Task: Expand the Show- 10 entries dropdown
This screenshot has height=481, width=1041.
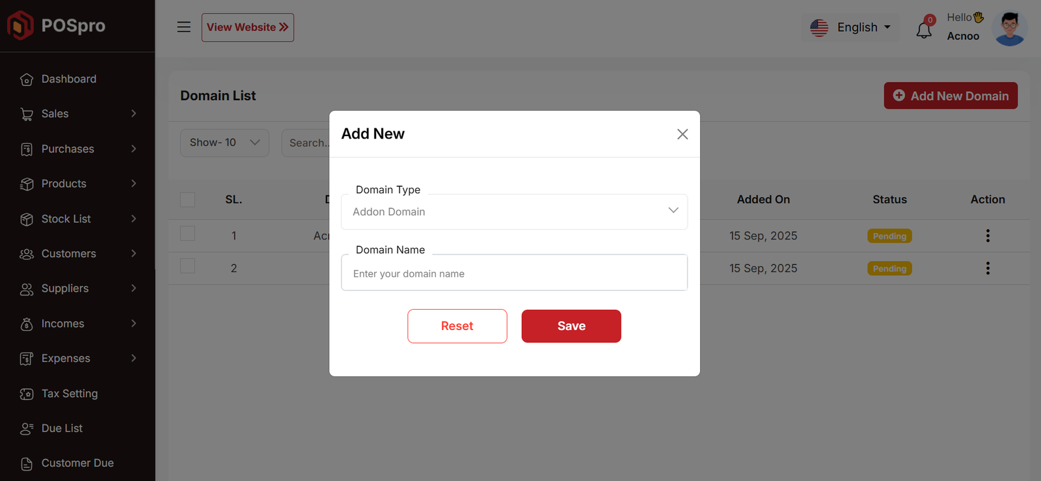Action: [x=224, y=143]
